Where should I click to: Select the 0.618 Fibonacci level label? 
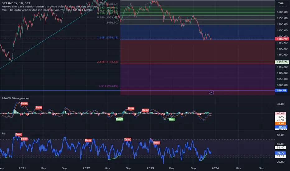(107, 13)
